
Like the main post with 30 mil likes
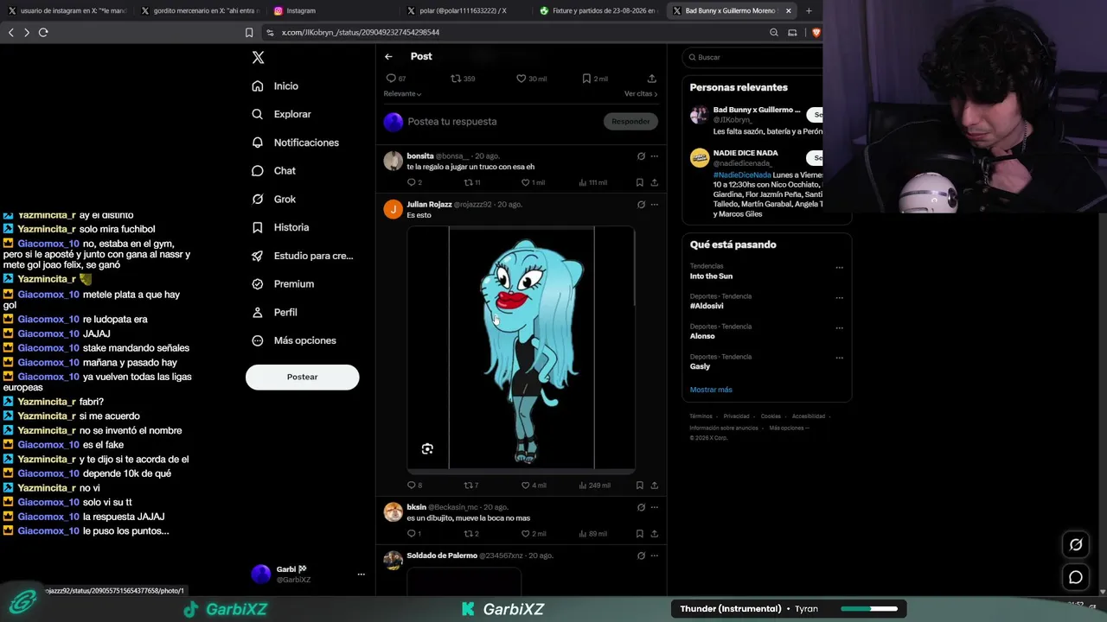(x=531, y=79)
